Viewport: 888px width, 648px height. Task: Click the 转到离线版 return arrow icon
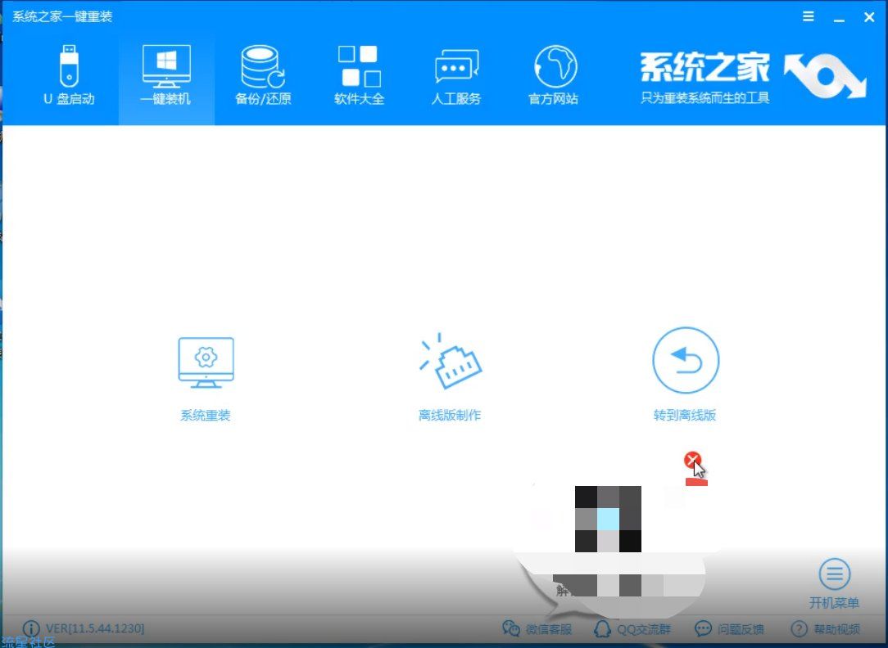(686, 360)
